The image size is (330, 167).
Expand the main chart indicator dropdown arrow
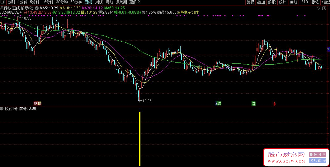click(x=37, y=8)
